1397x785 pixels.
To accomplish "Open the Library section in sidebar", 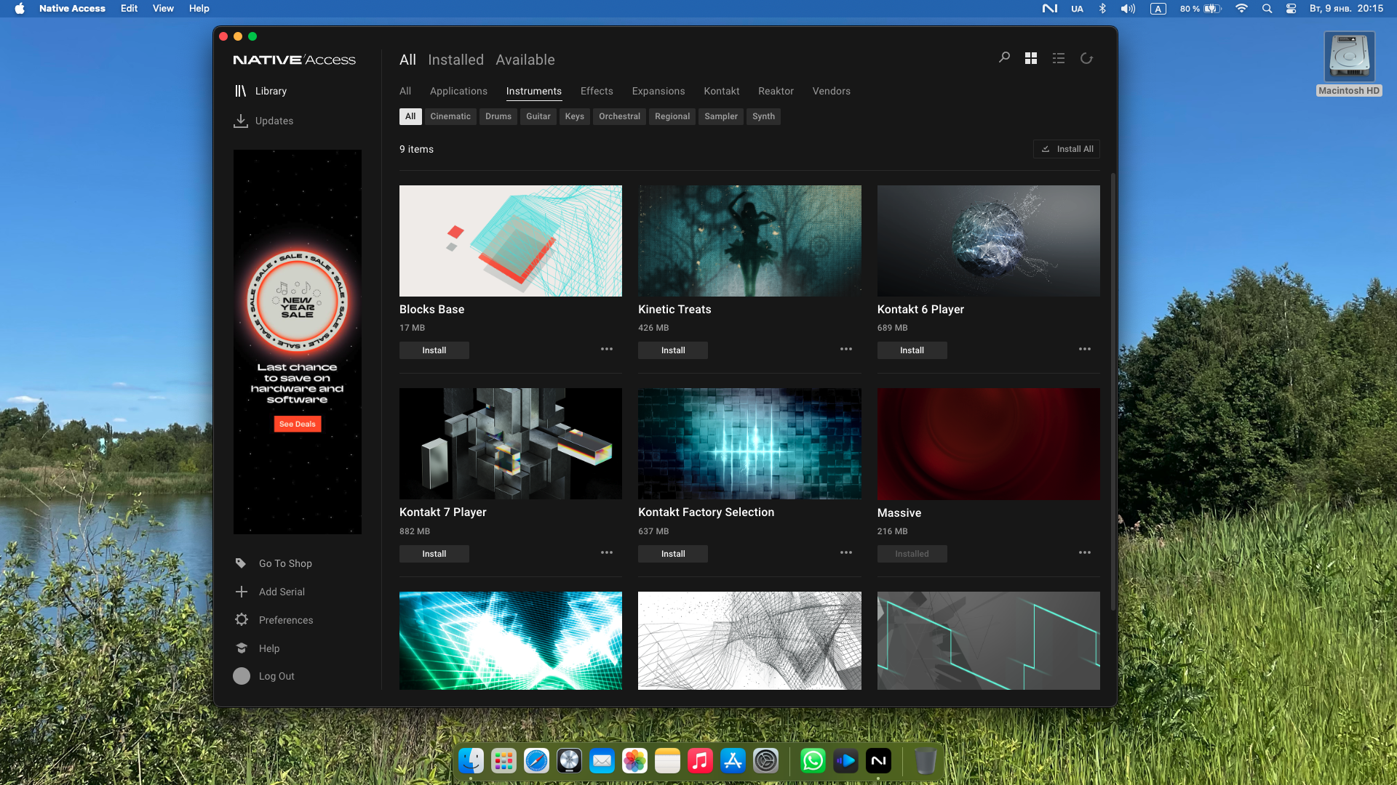I will 260,91.
